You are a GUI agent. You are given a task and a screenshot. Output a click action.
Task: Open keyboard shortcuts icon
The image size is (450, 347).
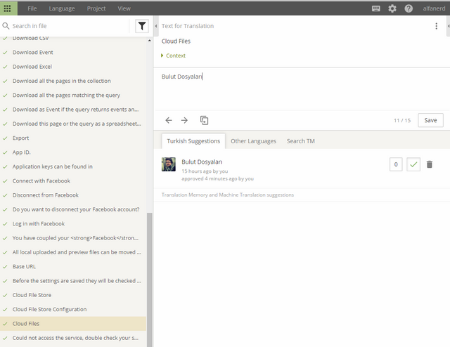point(376,8)
